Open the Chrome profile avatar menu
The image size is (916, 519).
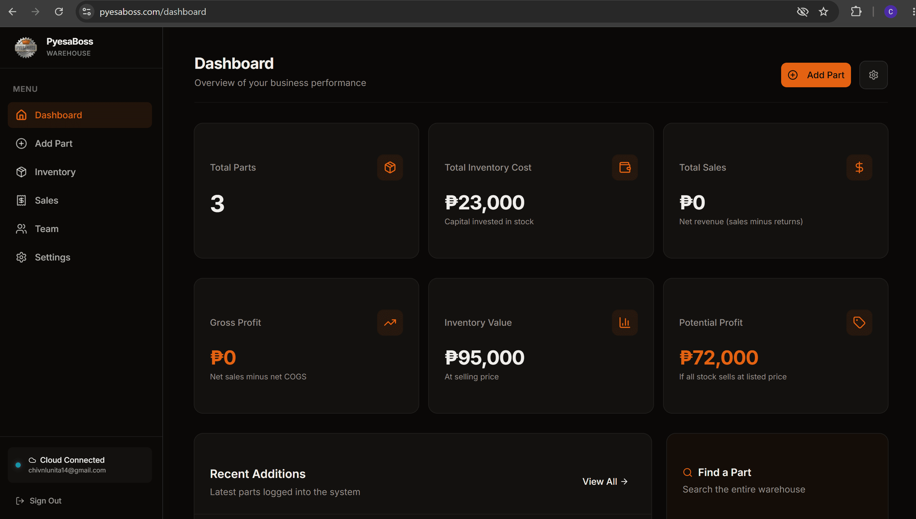coord(890,12)
